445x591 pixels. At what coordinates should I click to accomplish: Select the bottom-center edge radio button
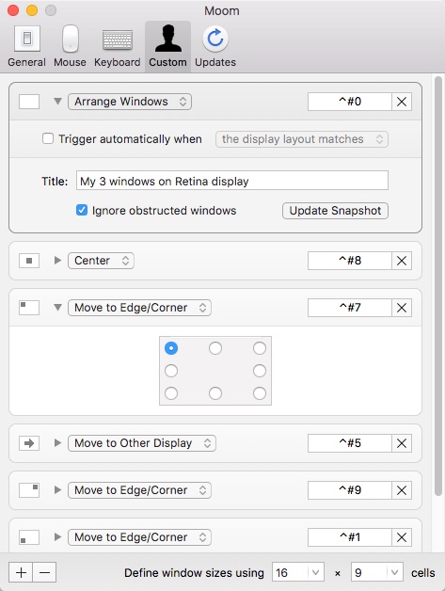[x=215, y=393]
